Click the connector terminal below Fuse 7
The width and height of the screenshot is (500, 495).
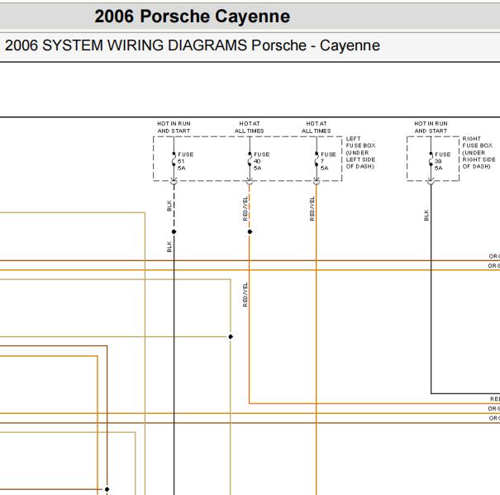pos(317,182)
